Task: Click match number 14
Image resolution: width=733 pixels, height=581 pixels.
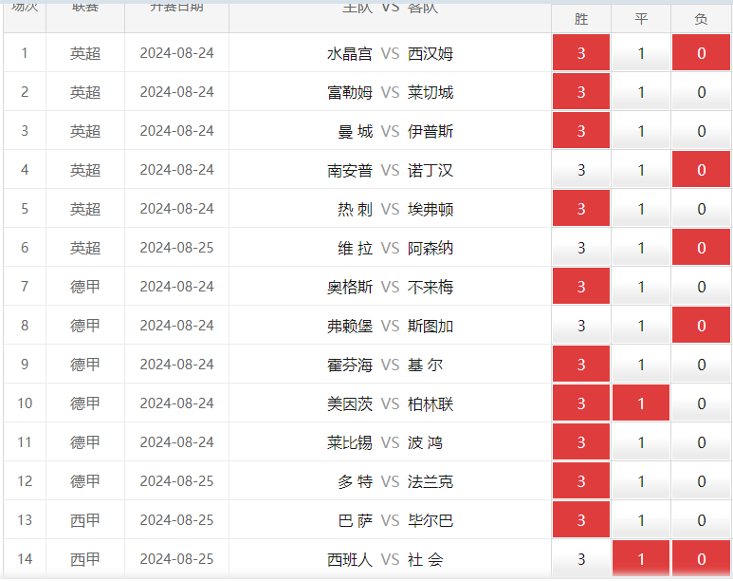Action: coord(25,558)
